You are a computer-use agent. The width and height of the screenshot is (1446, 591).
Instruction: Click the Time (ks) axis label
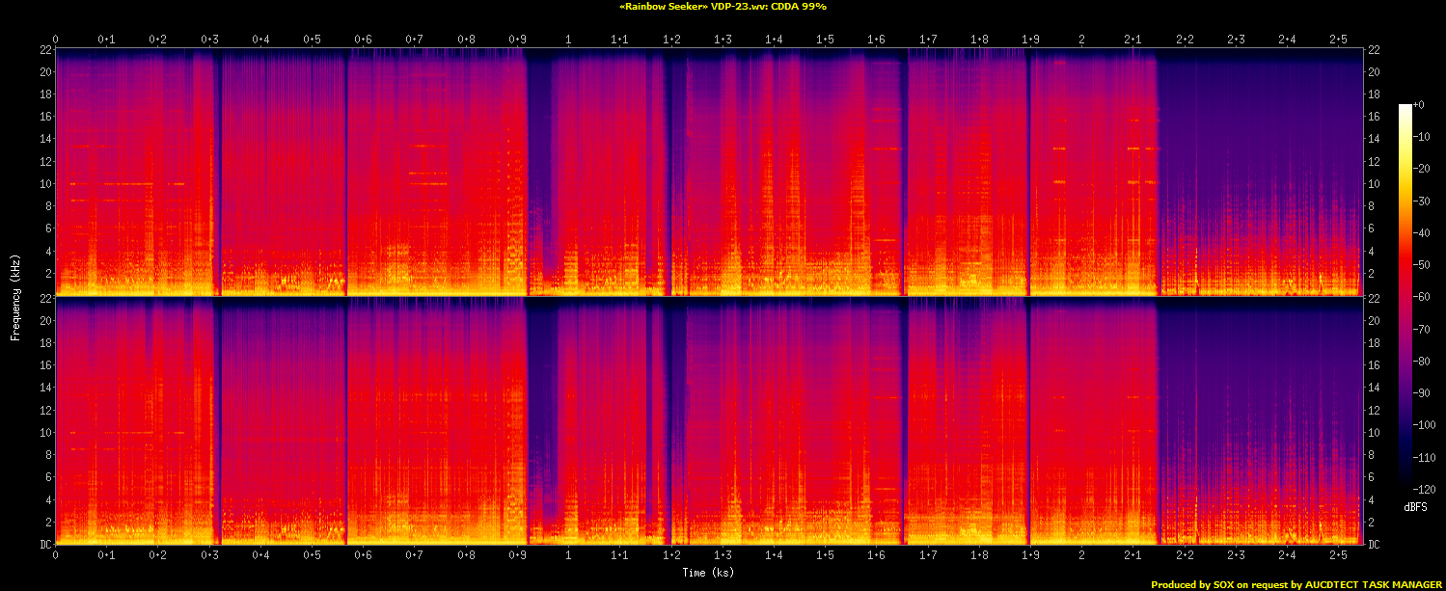[709, 572]
